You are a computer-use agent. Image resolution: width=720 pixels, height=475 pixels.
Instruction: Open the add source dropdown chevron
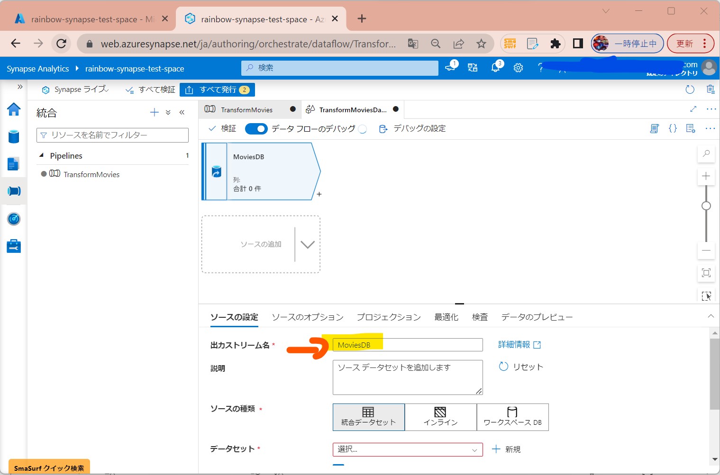click(x=307, y=244)
